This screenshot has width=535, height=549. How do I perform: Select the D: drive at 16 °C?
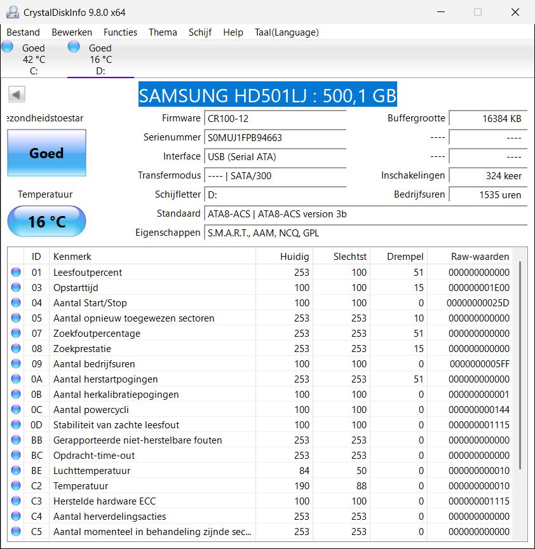tap(100, 59)
